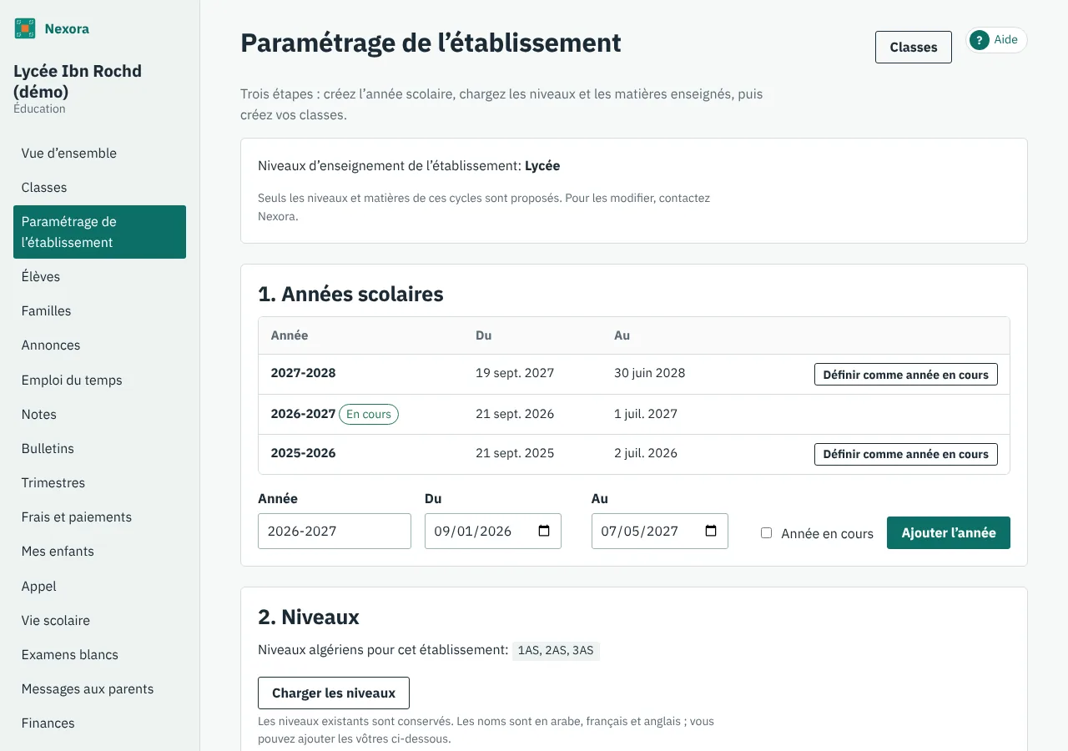Focus the Année text field

coord(335,531)
